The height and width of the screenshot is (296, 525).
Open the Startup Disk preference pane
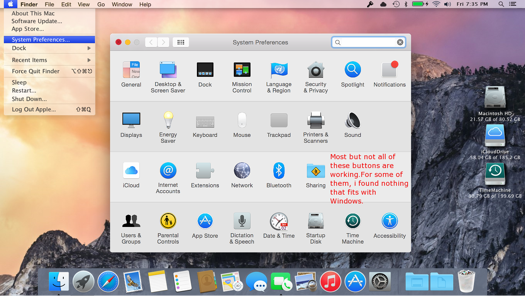pos(316,228)
